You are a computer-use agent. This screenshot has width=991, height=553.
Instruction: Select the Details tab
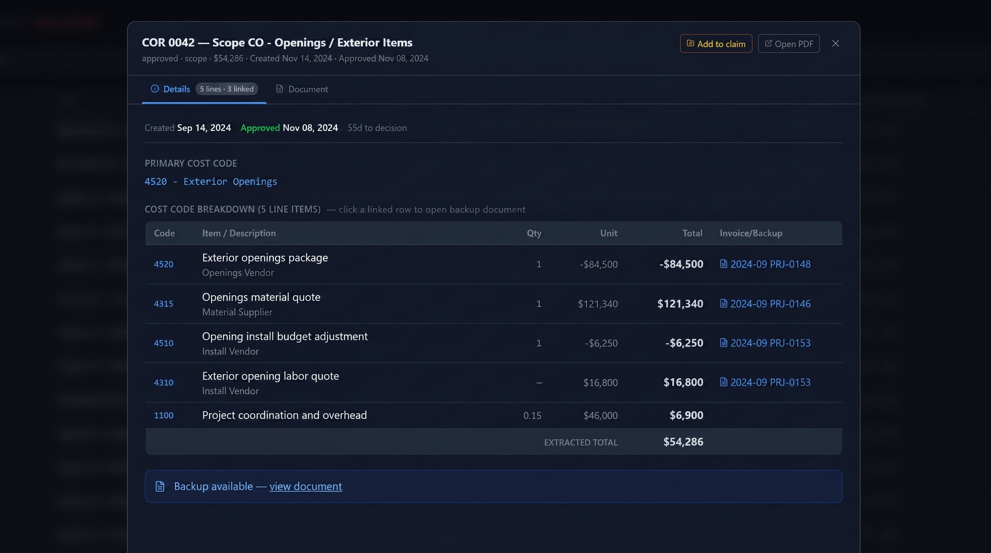[204, 89]
